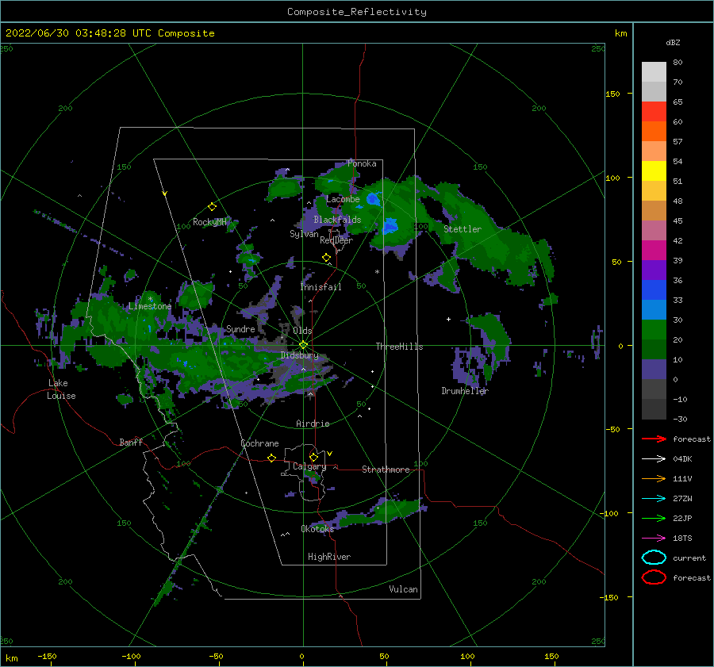714x667 pixels.
Task: Click yellow radar-site diamond at map center
Action: coord(303,345)
